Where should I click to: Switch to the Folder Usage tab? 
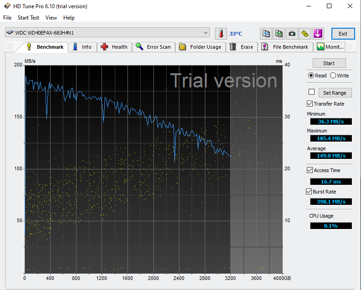(x=200, y=47)
